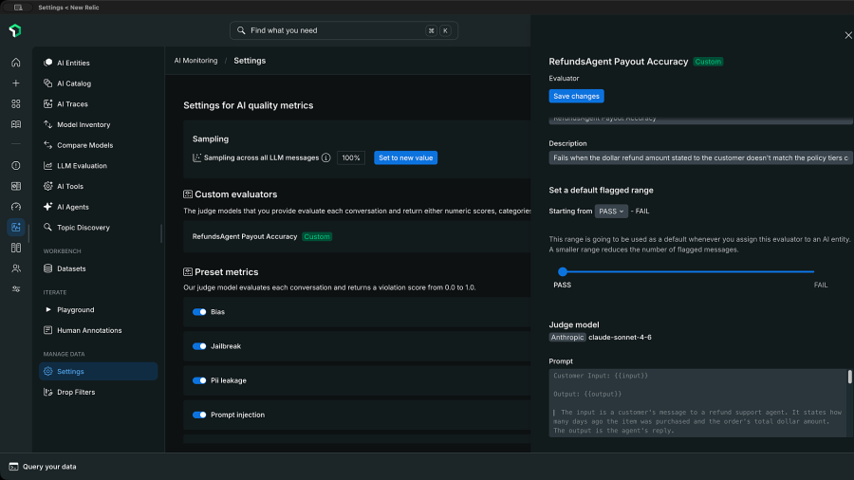Click the open-book icon in the left rail

point(16,124)
